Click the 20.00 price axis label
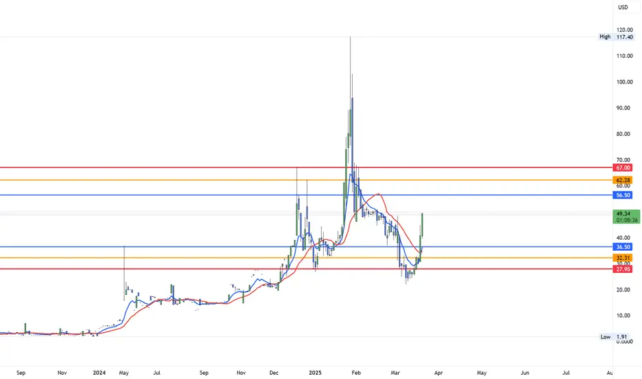This screenshot has width=642, height=379. [623, 289]
